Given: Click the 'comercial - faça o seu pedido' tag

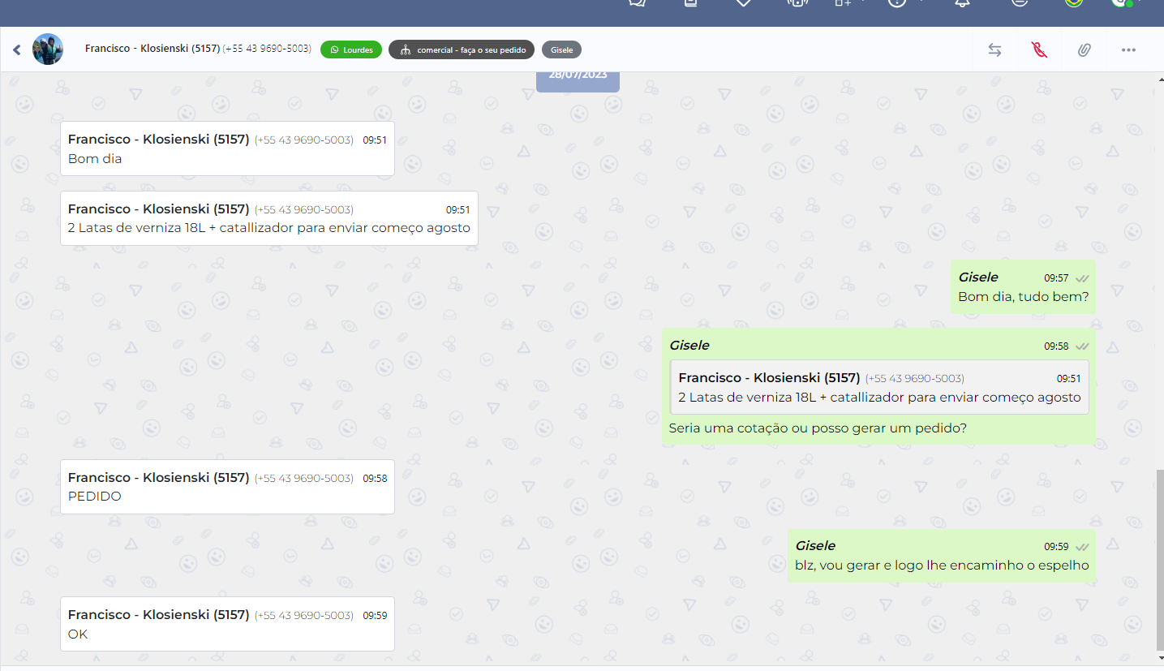Looking at the screenshot, I should pyautogui.click(x=462, y=49).
